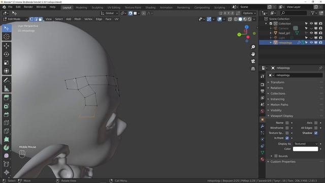Viewport: 325px width, 183px height.
Task: Select the Transform tool
Action: [7, 71]
